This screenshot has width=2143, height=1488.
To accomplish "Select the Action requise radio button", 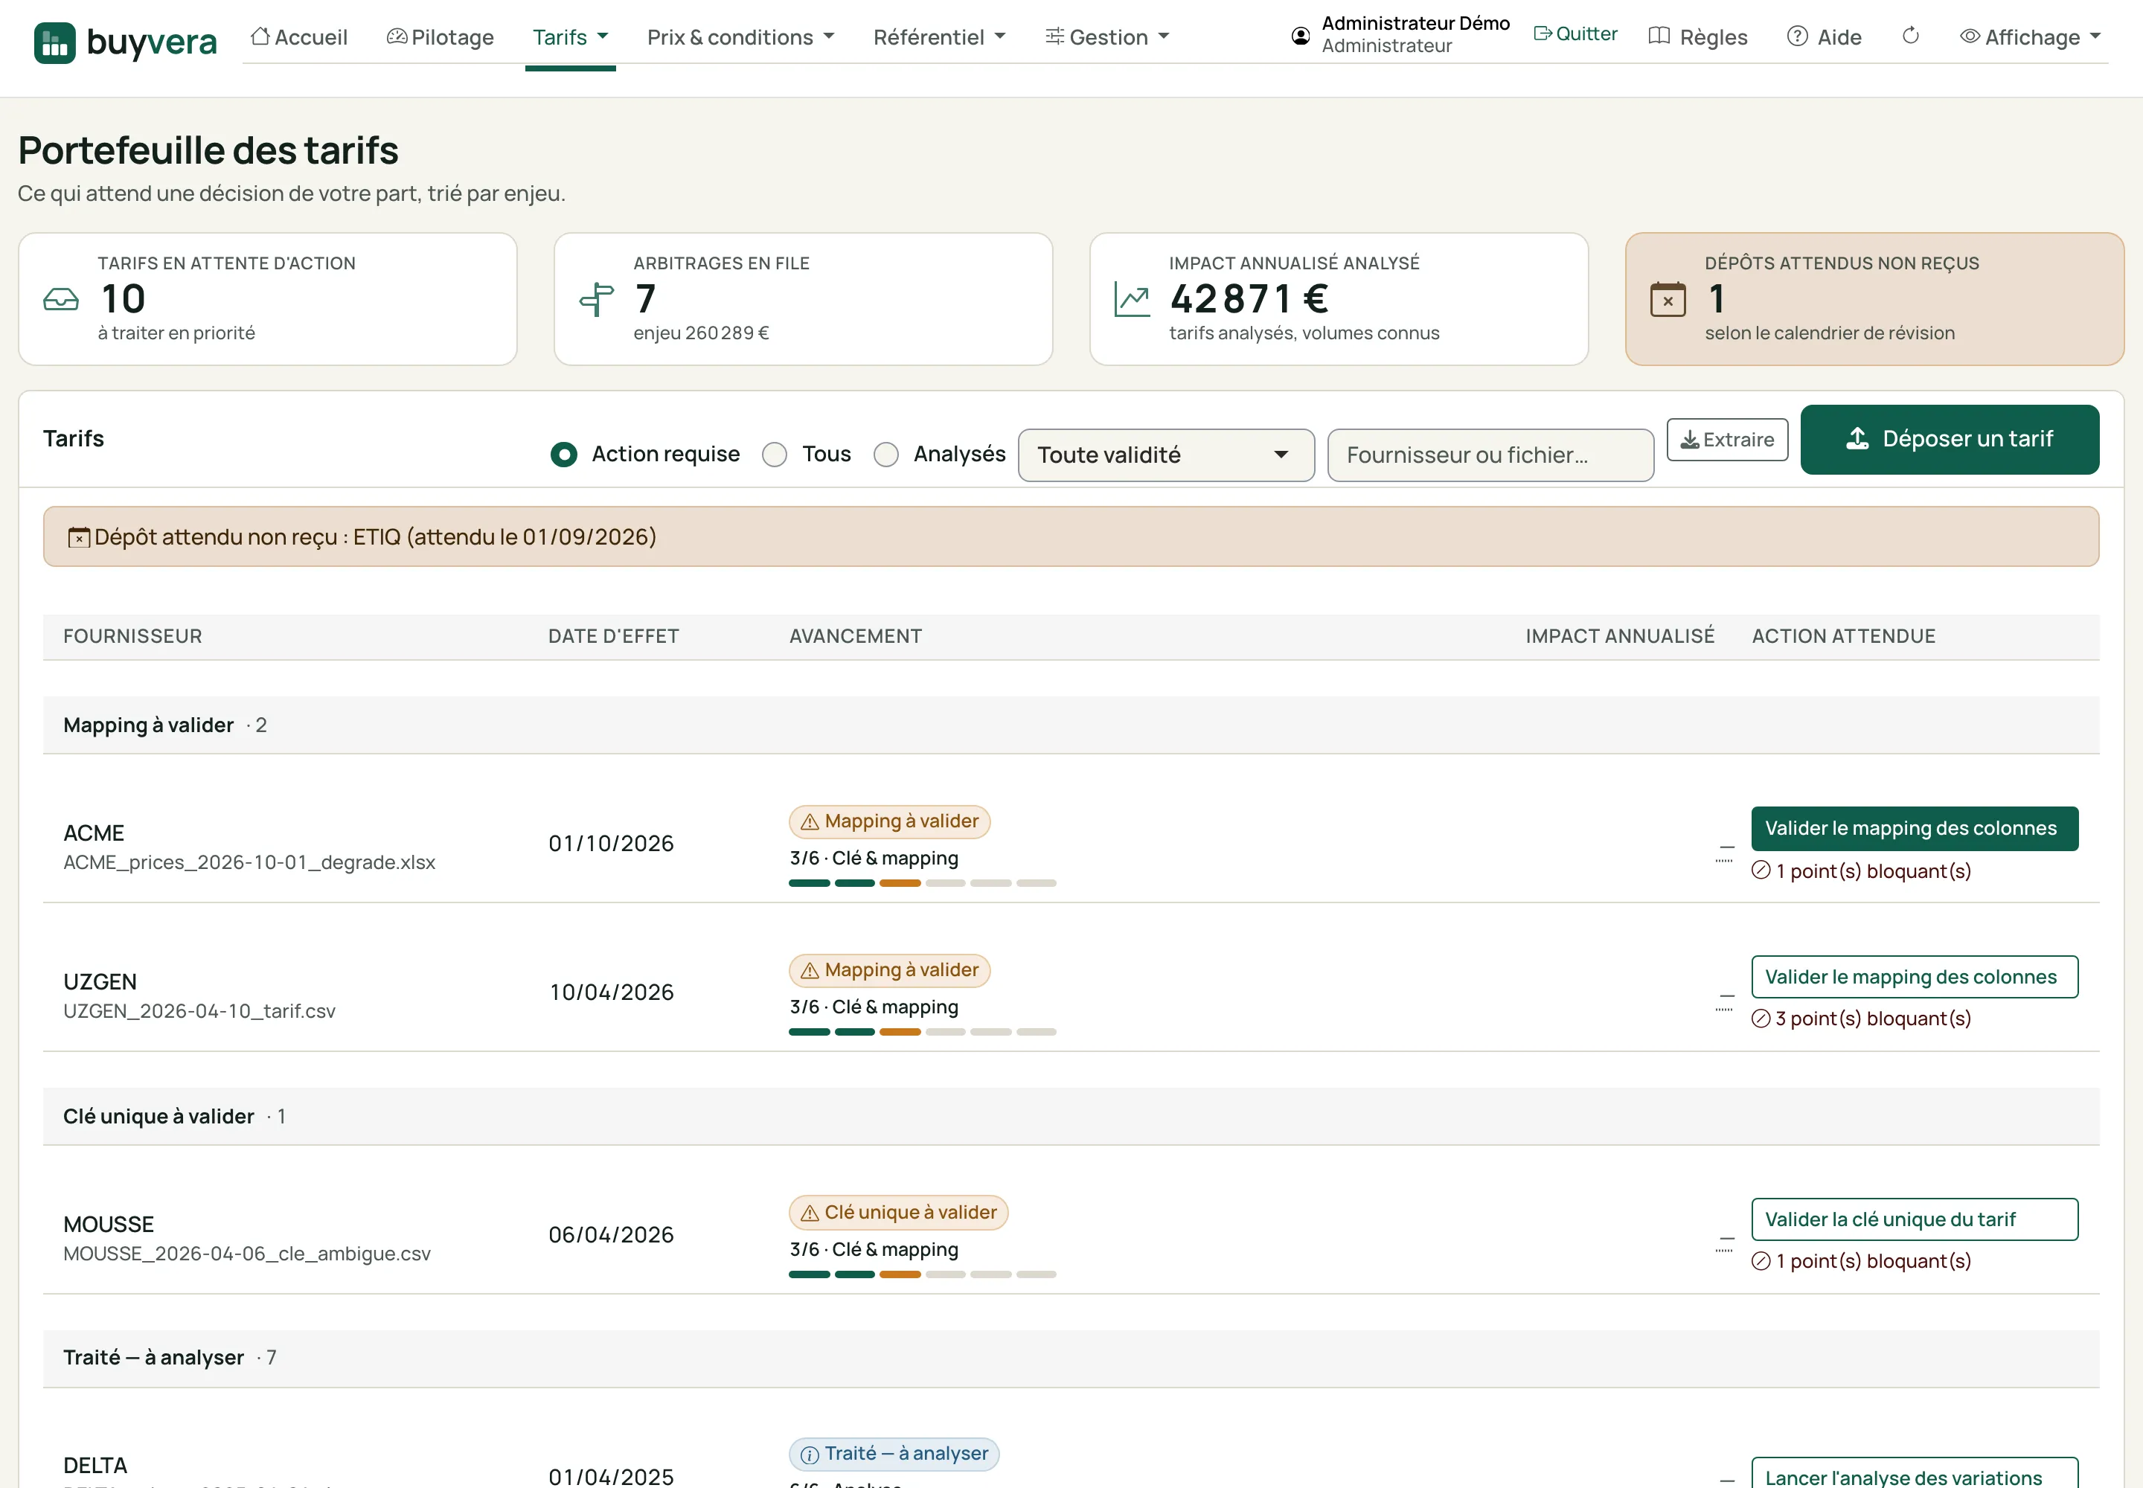I will (563, 454).
